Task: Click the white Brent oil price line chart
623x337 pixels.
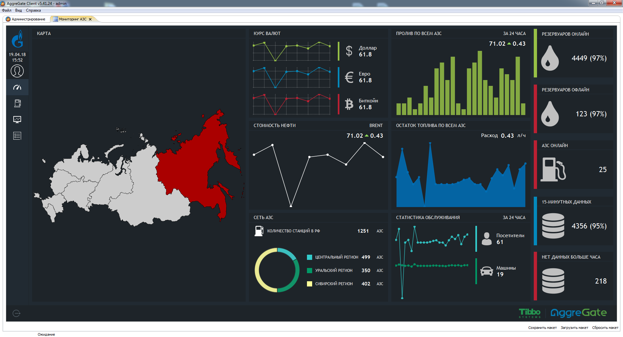Action: [x=318, y=174]
